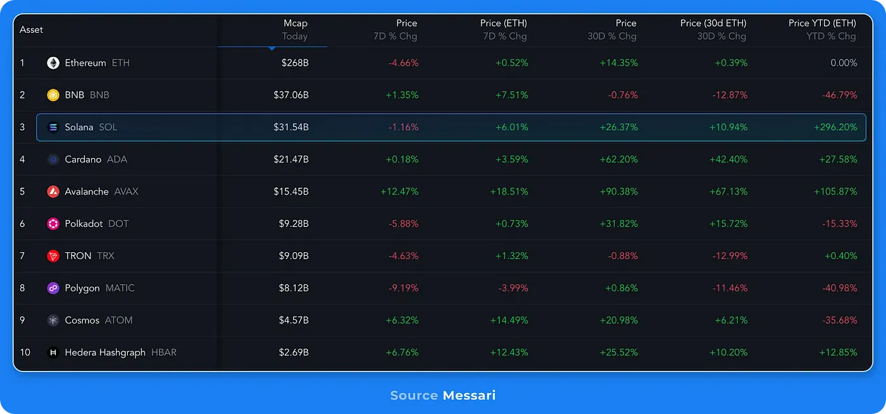The image size is (886, 414).
Task: Sort by Price (30d ETH) column header
Action: tap(714, 29)
